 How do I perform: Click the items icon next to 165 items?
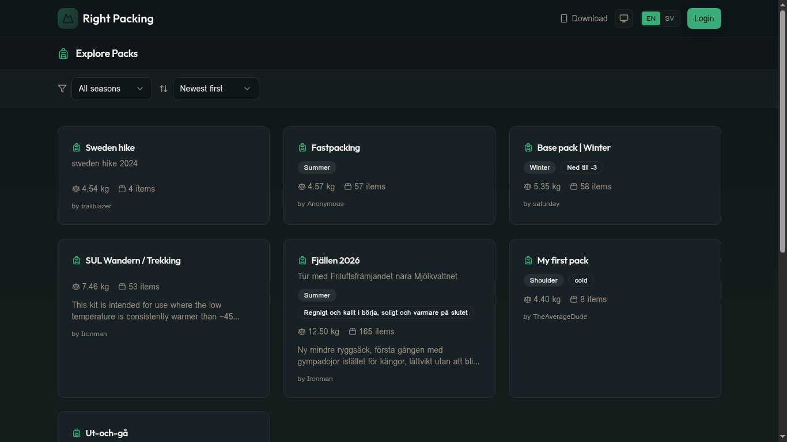point(353,331)
